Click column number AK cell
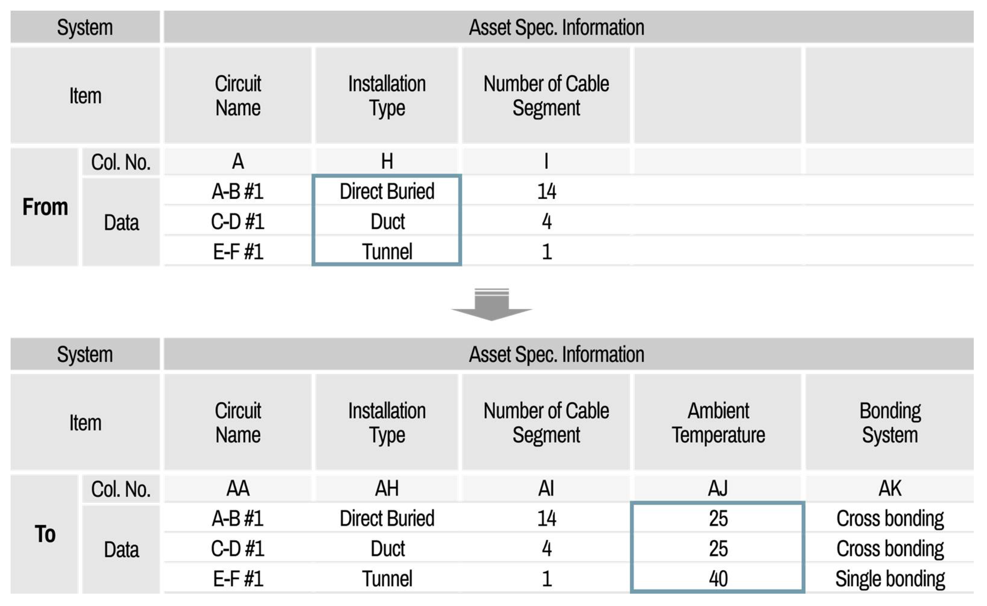Screen dimensions: 987x606 click(x=890, y=489)
